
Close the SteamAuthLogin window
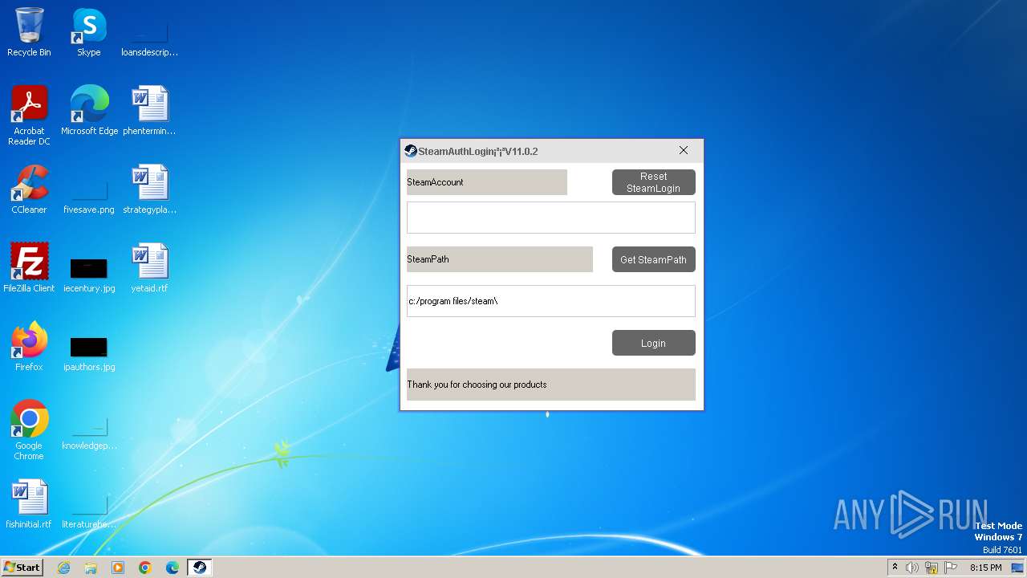coord(684,150)
